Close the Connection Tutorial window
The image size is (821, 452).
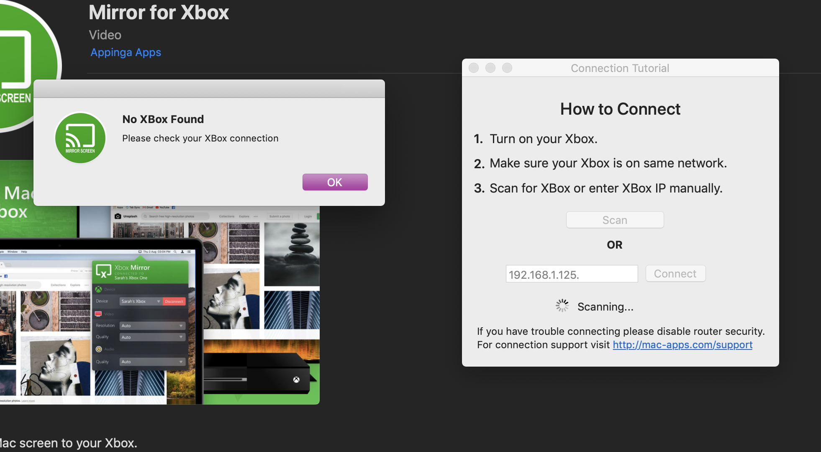click(x=474, y=68)
